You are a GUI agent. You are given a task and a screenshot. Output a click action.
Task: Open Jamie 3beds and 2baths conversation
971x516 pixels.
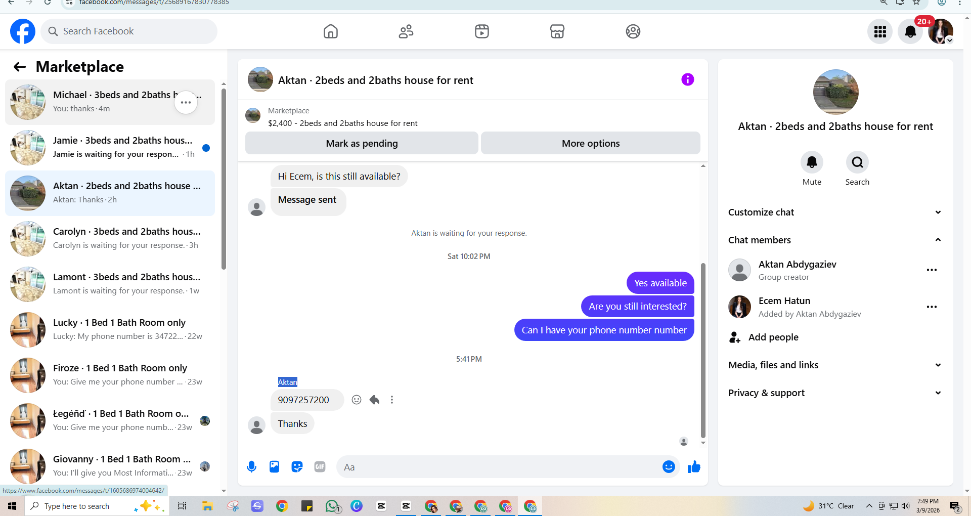click(x=110, y=148)
